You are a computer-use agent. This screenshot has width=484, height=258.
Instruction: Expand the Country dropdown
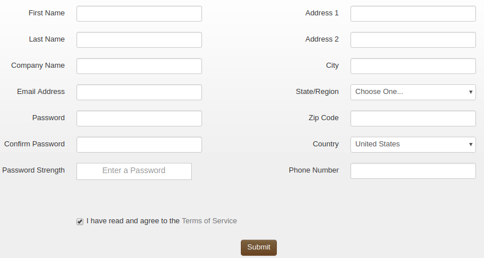[413, 145]
